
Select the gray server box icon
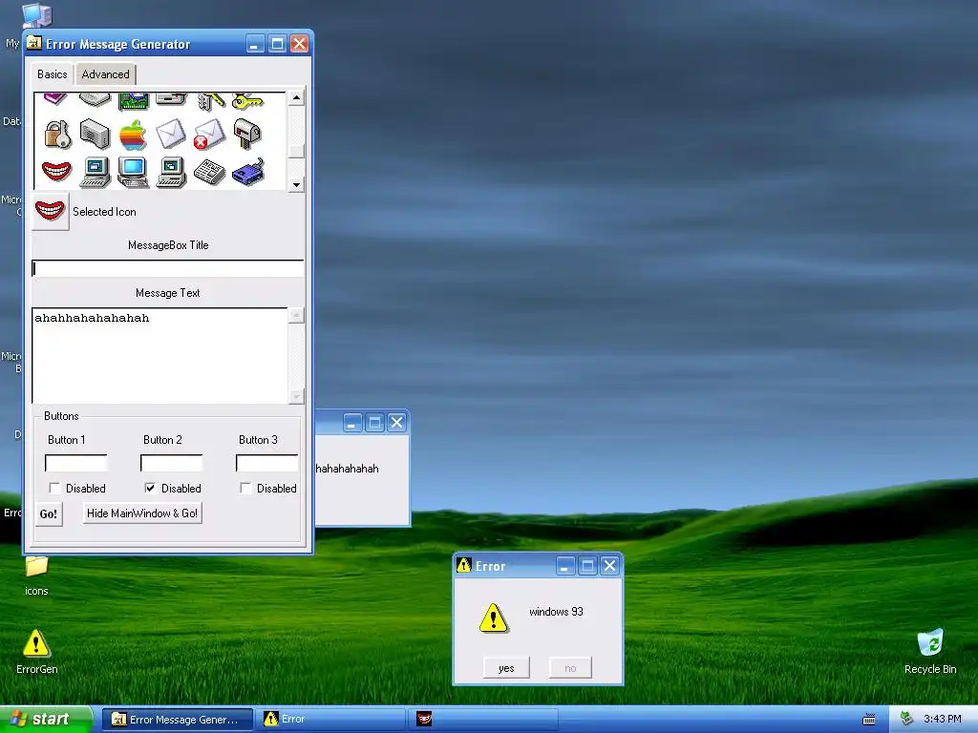point(95,135)
